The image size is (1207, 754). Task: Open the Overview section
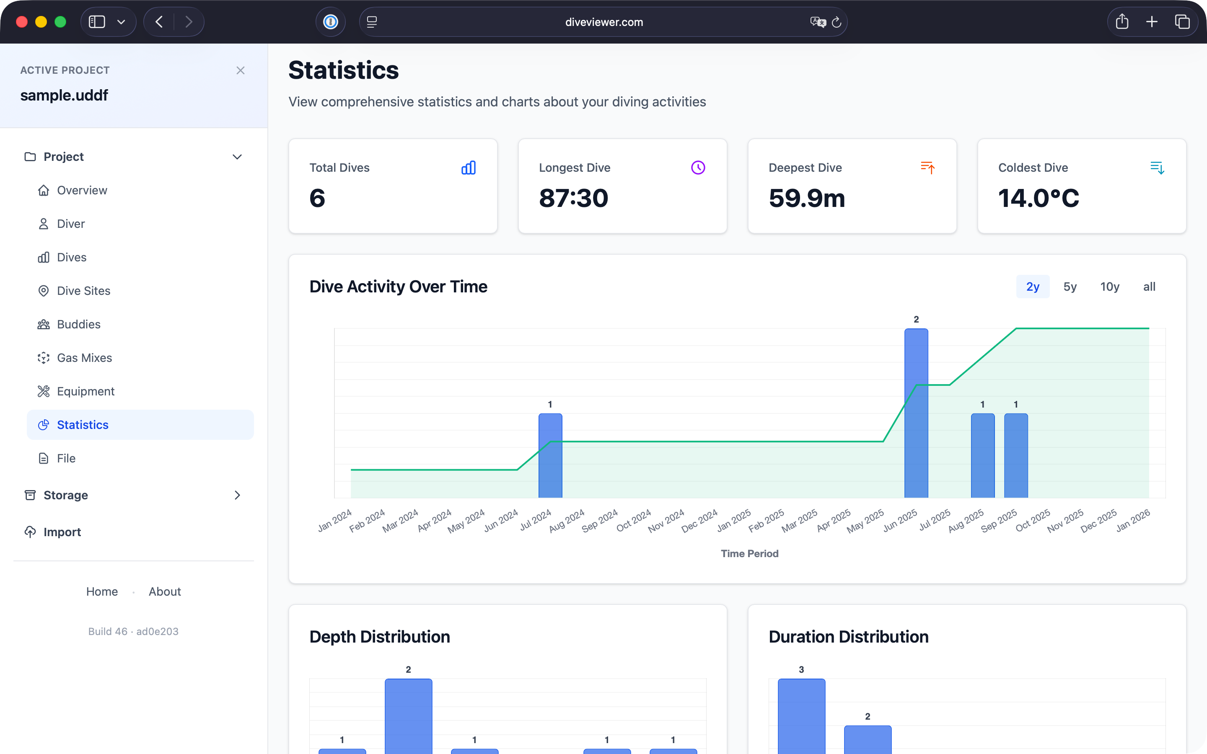(82, 190)
